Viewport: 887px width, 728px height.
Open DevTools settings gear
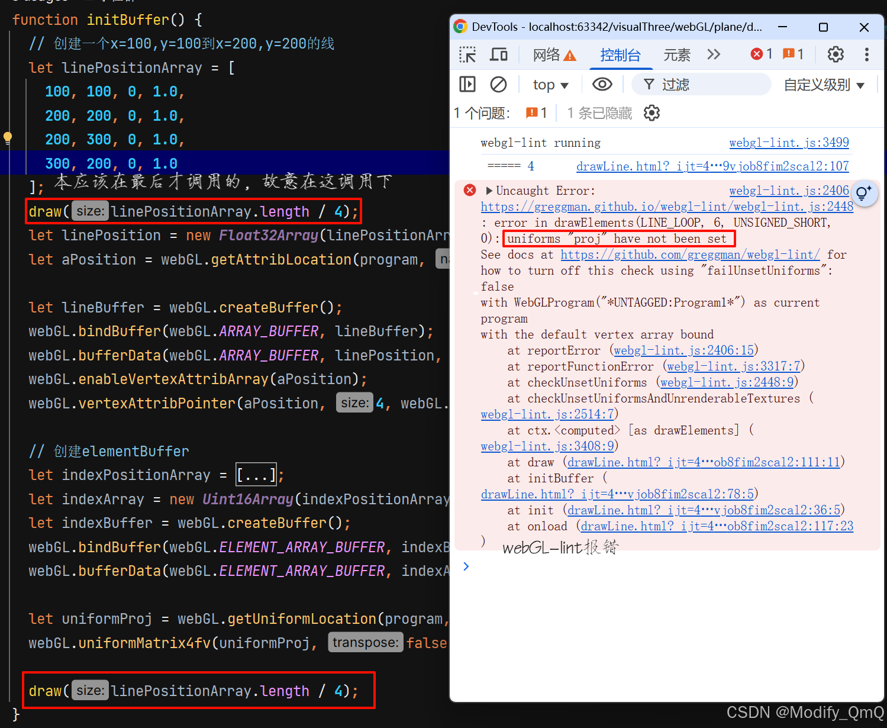pyautogui.click(x=836, y=54)
